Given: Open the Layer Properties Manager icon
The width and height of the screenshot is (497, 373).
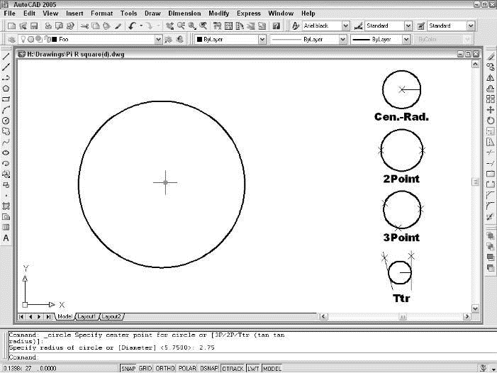Looking at the screenshot, I should 11,40.
